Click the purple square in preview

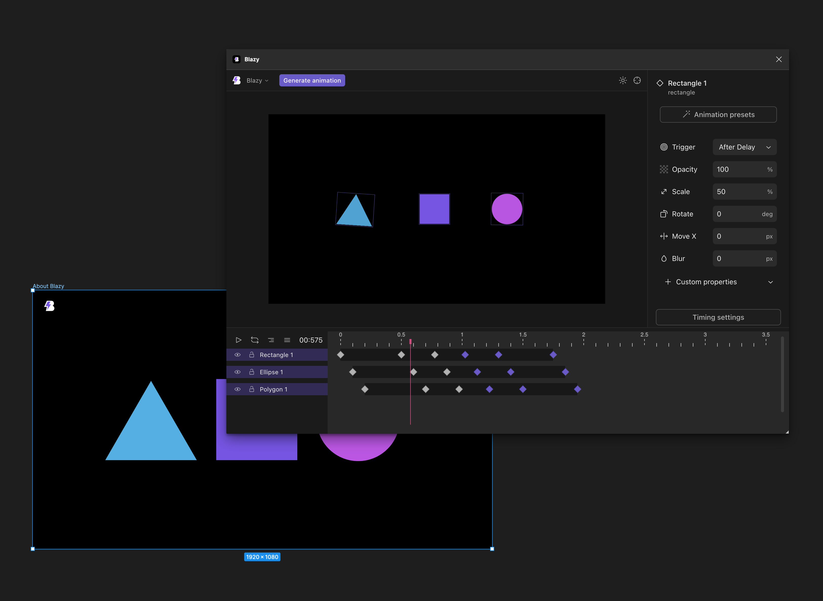pyautogui.click(x=434, y=209)
